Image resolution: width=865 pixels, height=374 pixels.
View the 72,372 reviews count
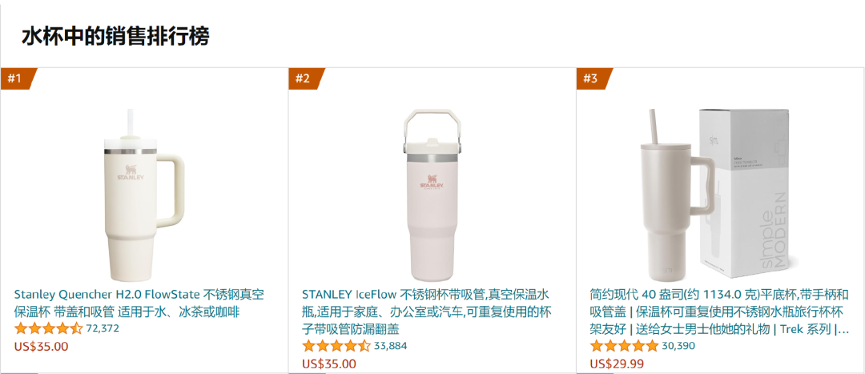pos(103,329)
